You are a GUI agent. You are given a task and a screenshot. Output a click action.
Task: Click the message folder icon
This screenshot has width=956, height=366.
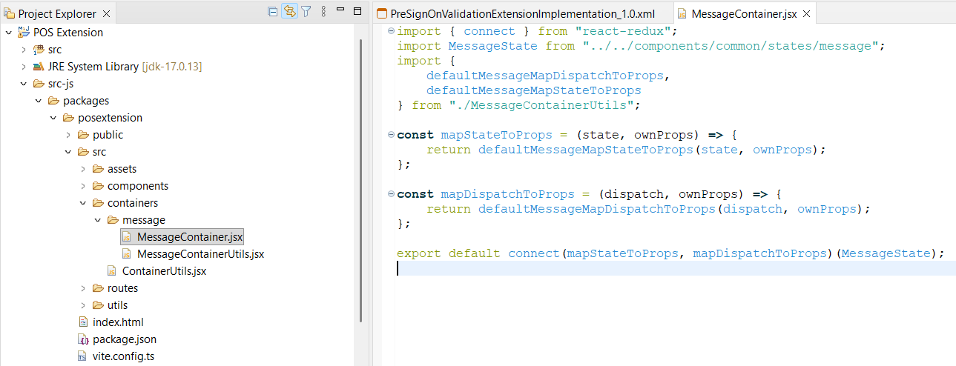point(112,220)
